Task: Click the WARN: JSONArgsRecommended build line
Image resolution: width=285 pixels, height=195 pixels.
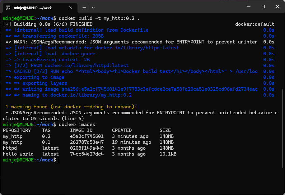Action: pos(131,42)
